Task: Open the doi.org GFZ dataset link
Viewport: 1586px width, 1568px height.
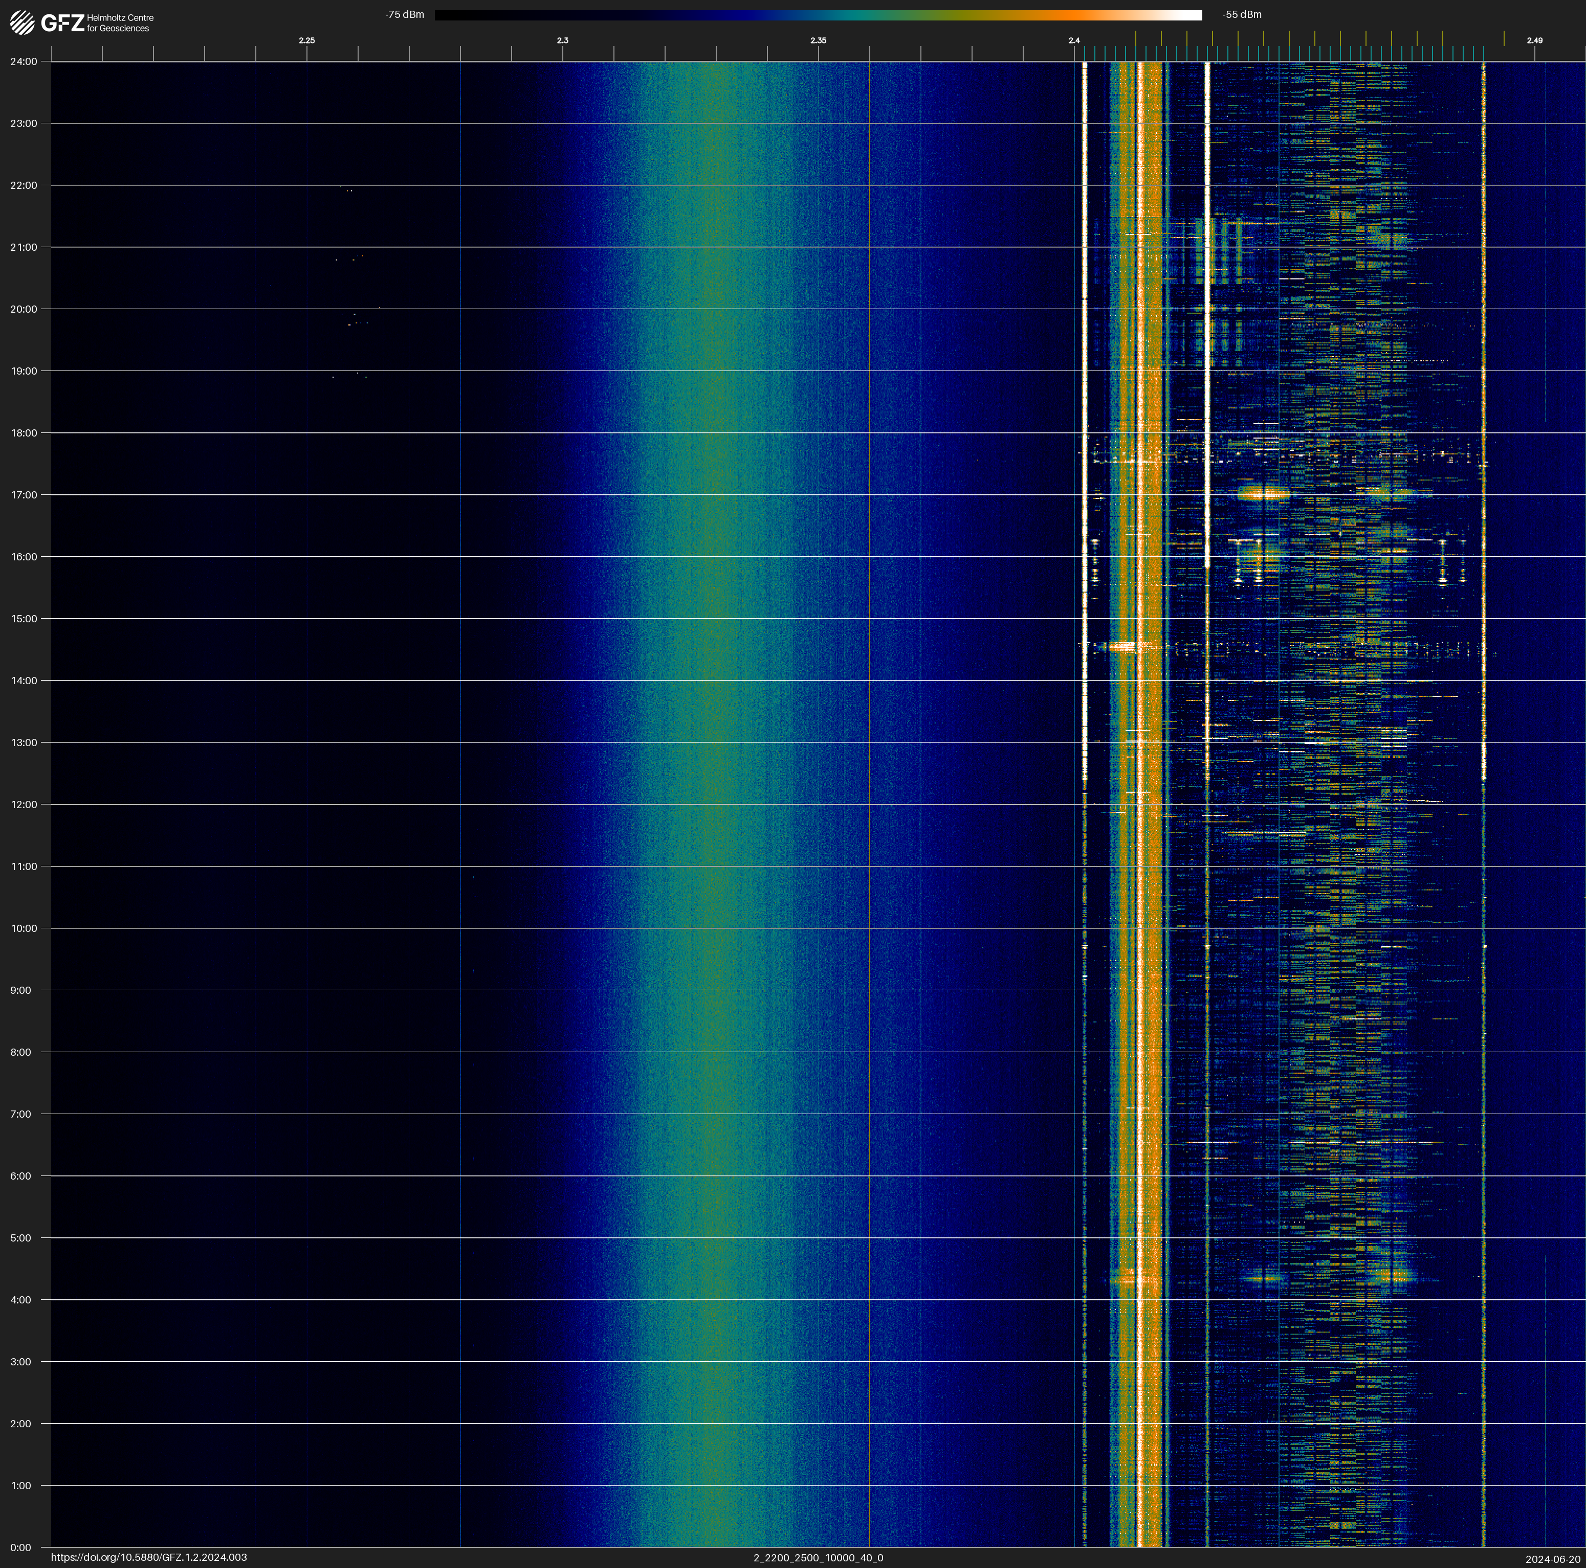Action: click(148, 1557)
